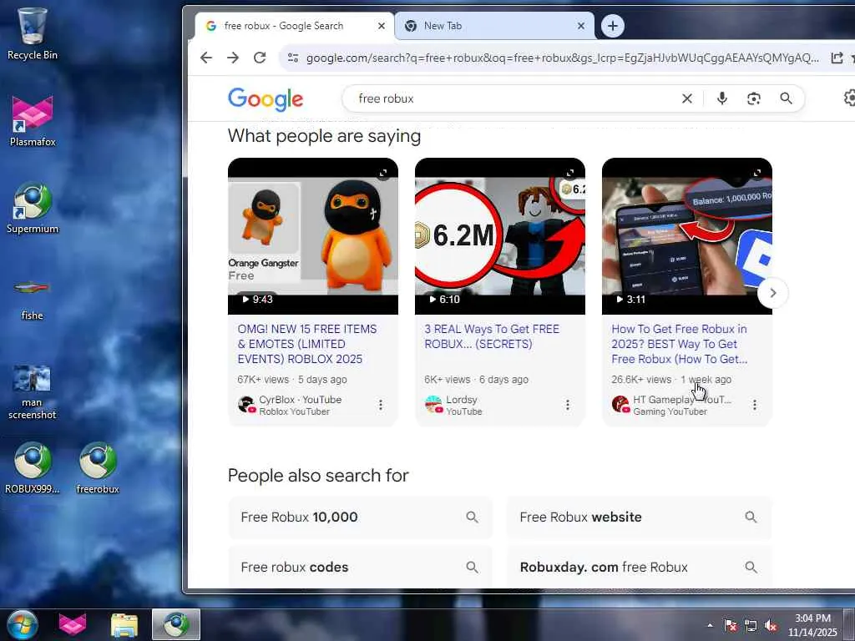This screenshot has height=641, width=855.
Task: Search for Free Robux 10,000
Action: coord(360,517)
